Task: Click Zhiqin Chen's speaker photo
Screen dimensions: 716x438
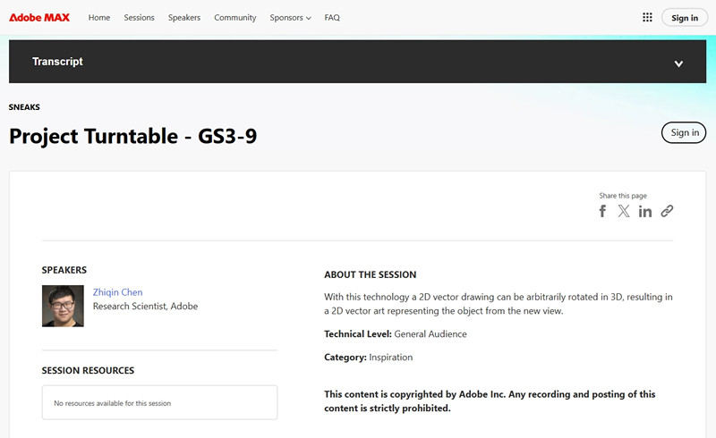Action: [x=63, y=306]
